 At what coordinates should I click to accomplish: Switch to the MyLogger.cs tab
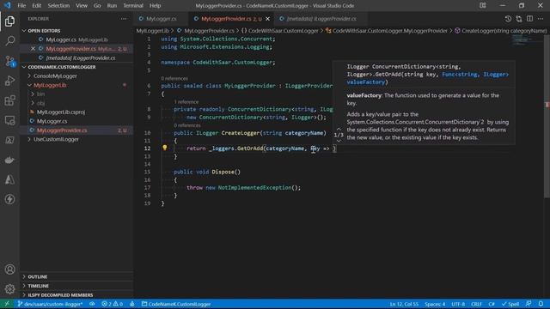161,19
